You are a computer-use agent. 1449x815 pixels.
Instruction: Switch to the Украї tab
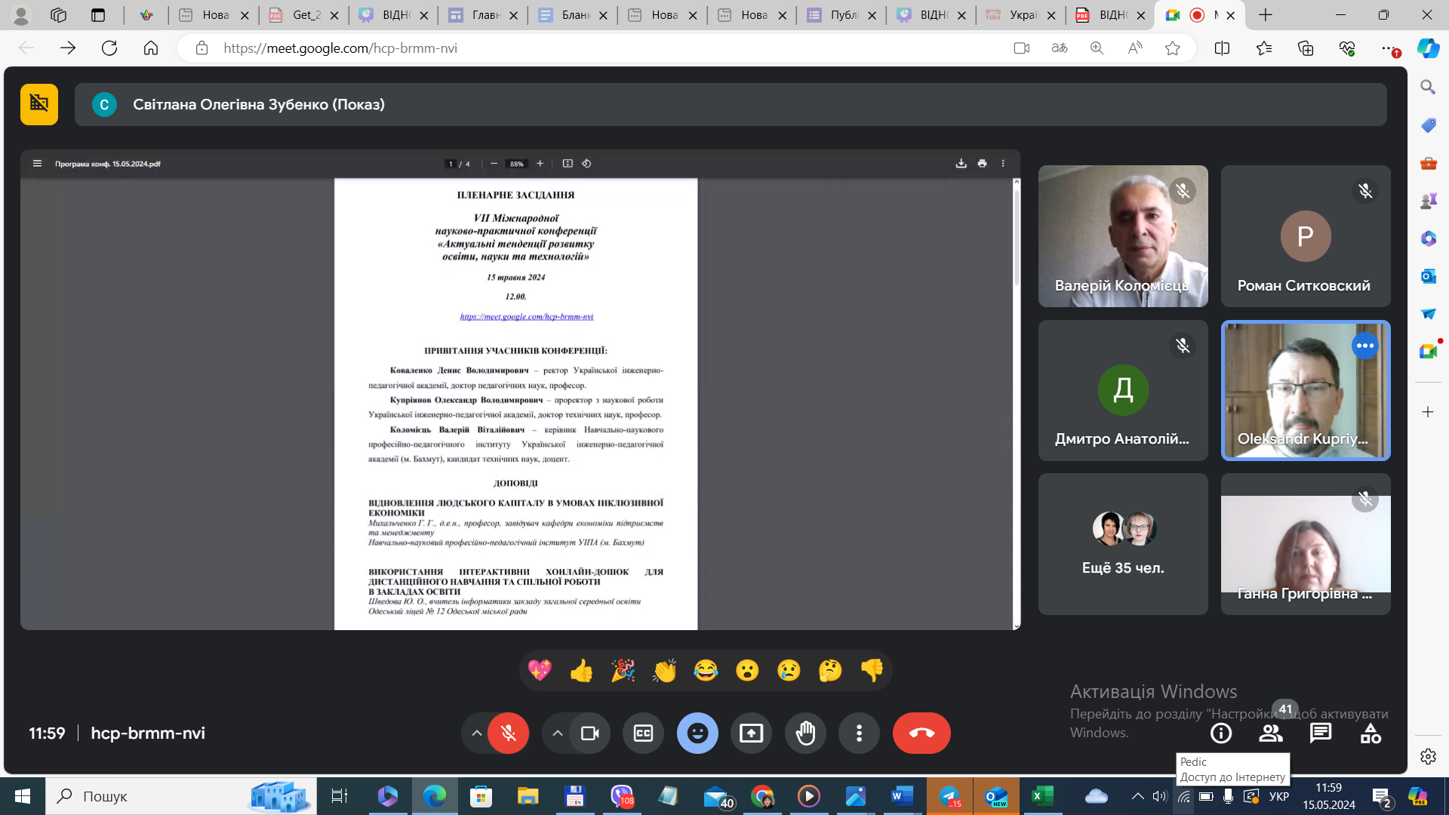[1021, 15]
